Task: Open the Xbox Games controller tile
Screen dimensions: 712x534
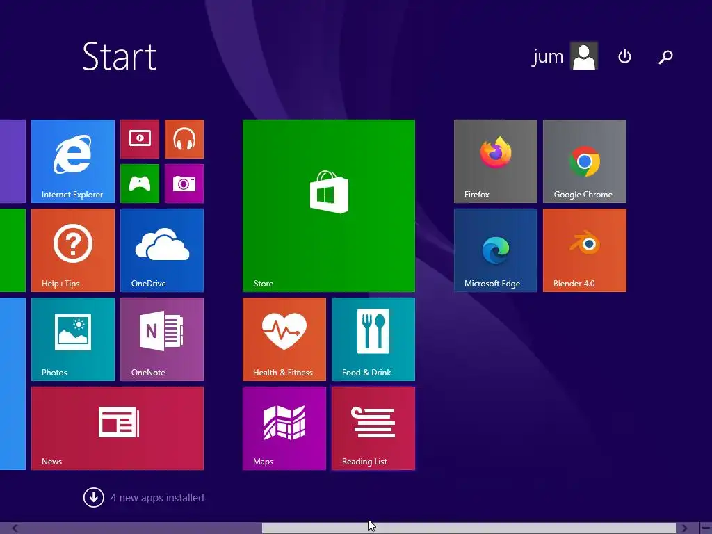Action: click(140, 184)
